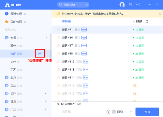The height and width of the screenshot is (117, 163).
Task: Click the 爱加速 logo
Action: click(x=13, y=5)
